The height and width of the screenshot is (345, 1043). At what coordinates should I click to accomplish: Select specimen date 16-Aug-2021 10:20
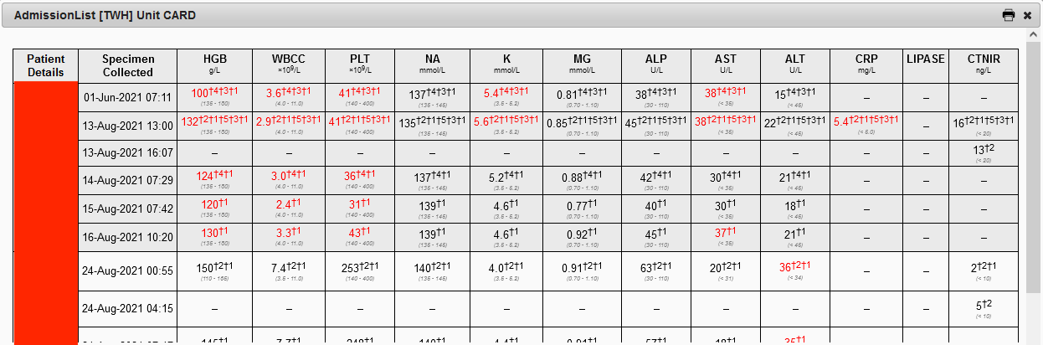(x=128, y=237)
